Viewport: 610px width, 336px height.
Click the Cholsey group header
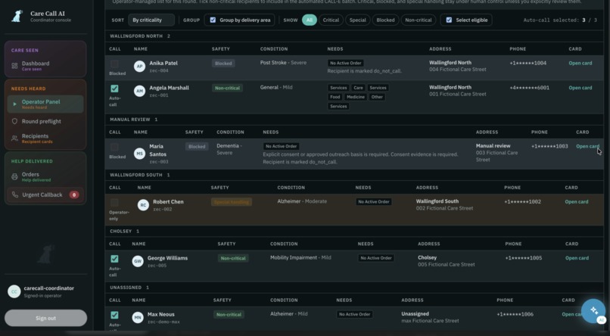354,231
